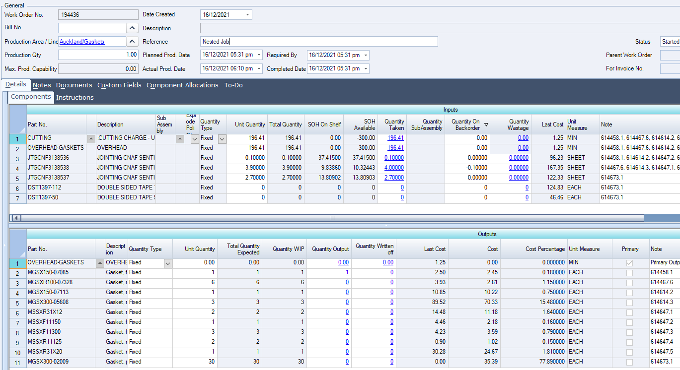
Task: Click the chevron beside Auckland/Gaskets production line
Action: (x=133, y=42)
